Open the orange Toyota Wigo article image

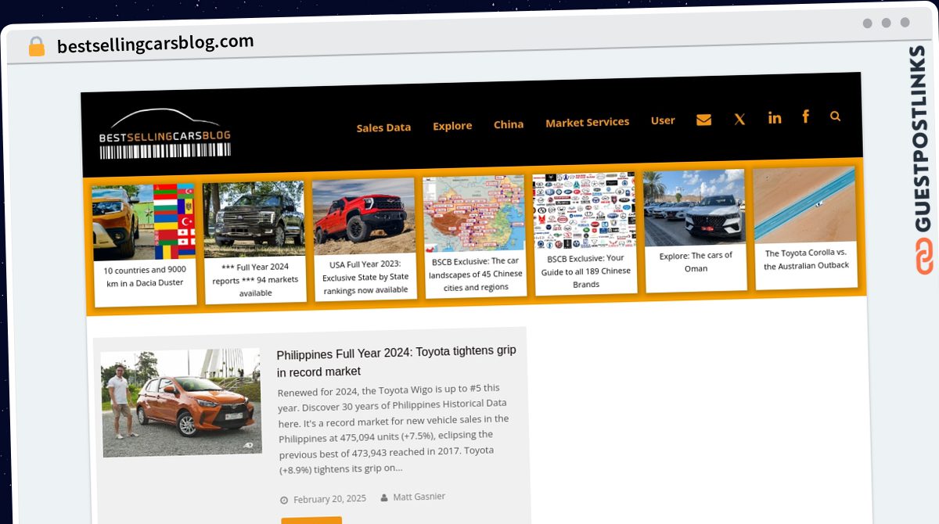[181, 403]
